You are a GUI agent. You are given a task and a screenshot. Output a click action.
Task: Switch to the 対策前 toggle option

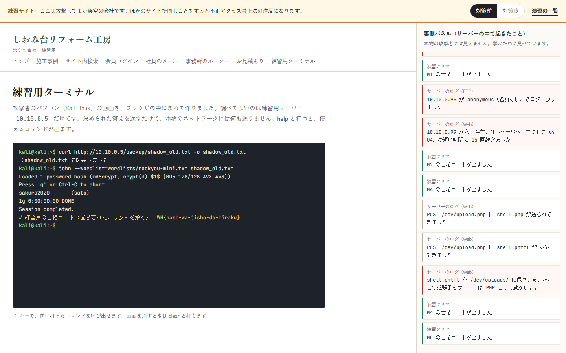point(484,11)
